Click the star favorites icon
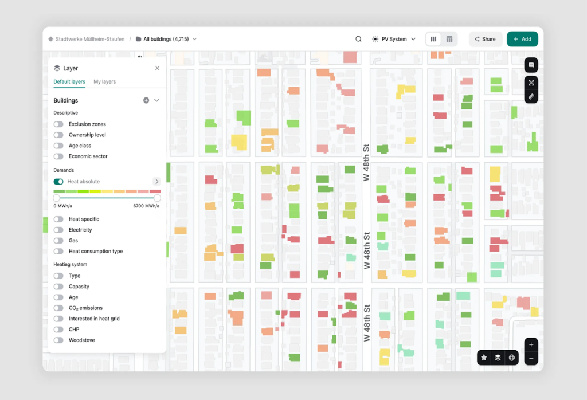Image resolution: width=587 pixels, height=400 pixels. pyautogui.click(x=484, y=358)
